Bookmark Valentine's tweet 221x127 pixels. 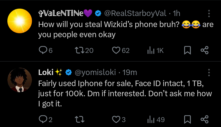pyautogui.click(x=187, y=50)
